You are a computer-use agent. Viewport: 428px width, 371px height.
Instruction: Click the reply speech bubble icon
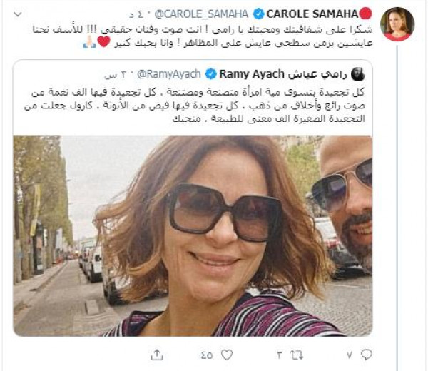(x=367, y=355)
